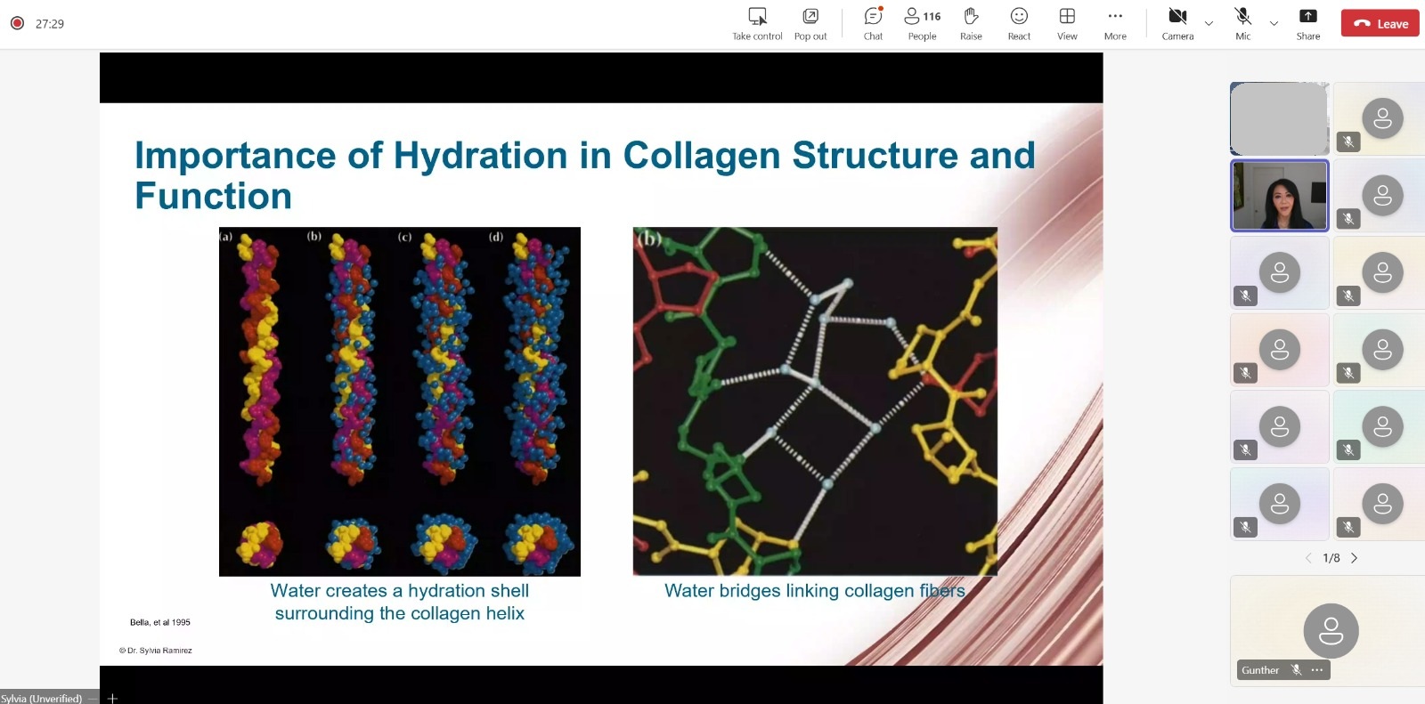Image resolution: width=1425 pixels, height=704 pixels.
Task: Leave the meeting
Action: (x=1380, y=24)
